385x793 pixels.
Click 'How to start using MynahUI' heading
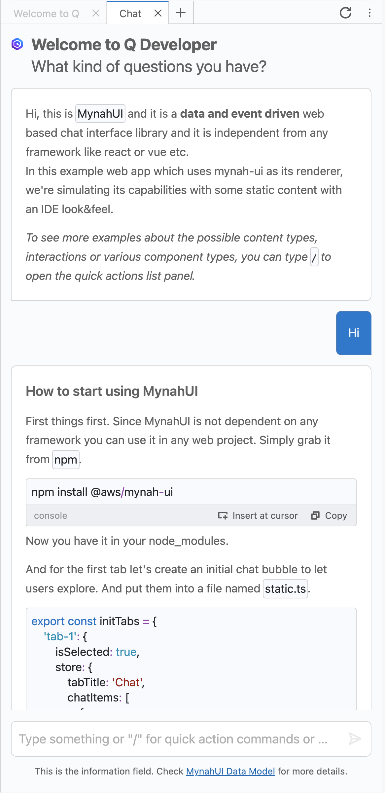coord(112,391)
